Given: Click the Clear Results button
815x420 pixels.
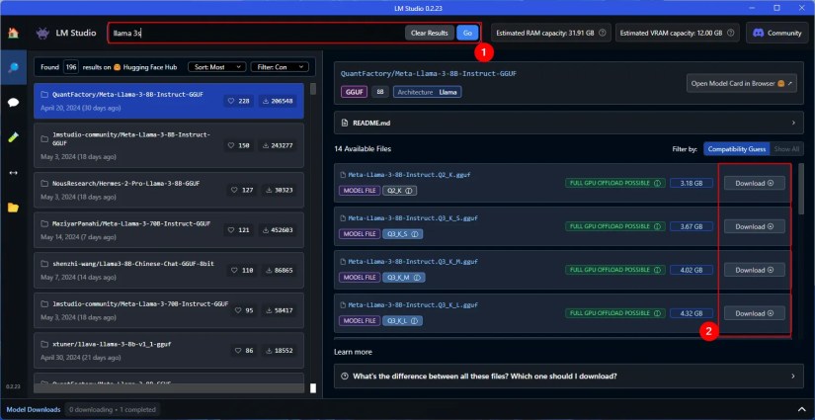Looking at the screenshot, I should (x=430, y=33).
